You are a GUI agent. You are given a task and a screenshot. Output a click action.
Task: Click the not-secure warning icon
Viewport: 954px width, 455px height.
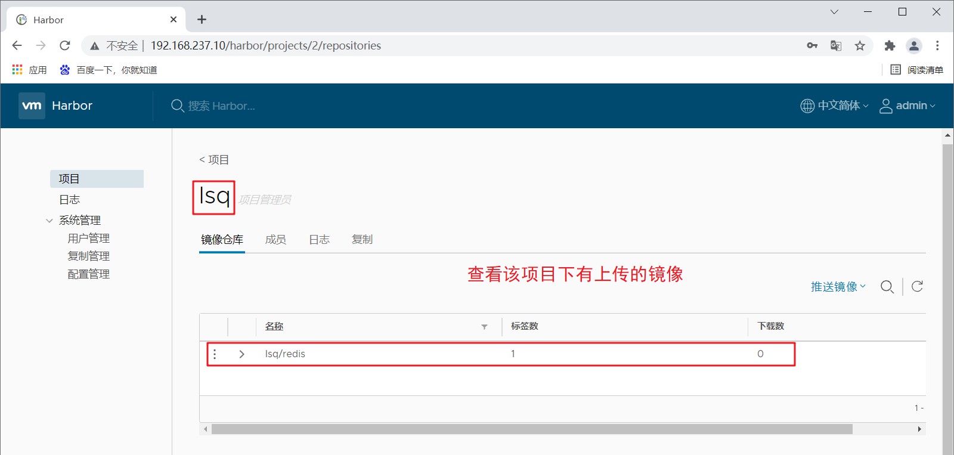point(94,46)
